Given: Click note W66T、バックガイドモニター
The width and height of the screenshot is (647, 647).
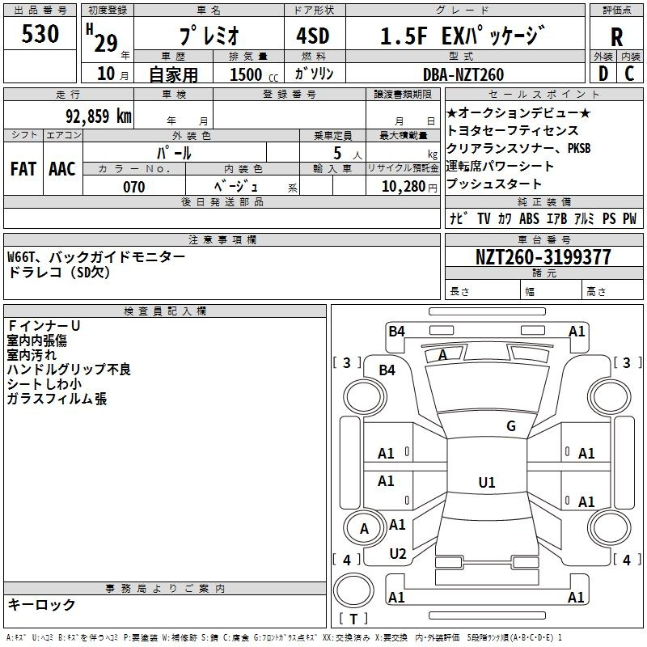Looking at the screenshot, I should coord(96,257).
